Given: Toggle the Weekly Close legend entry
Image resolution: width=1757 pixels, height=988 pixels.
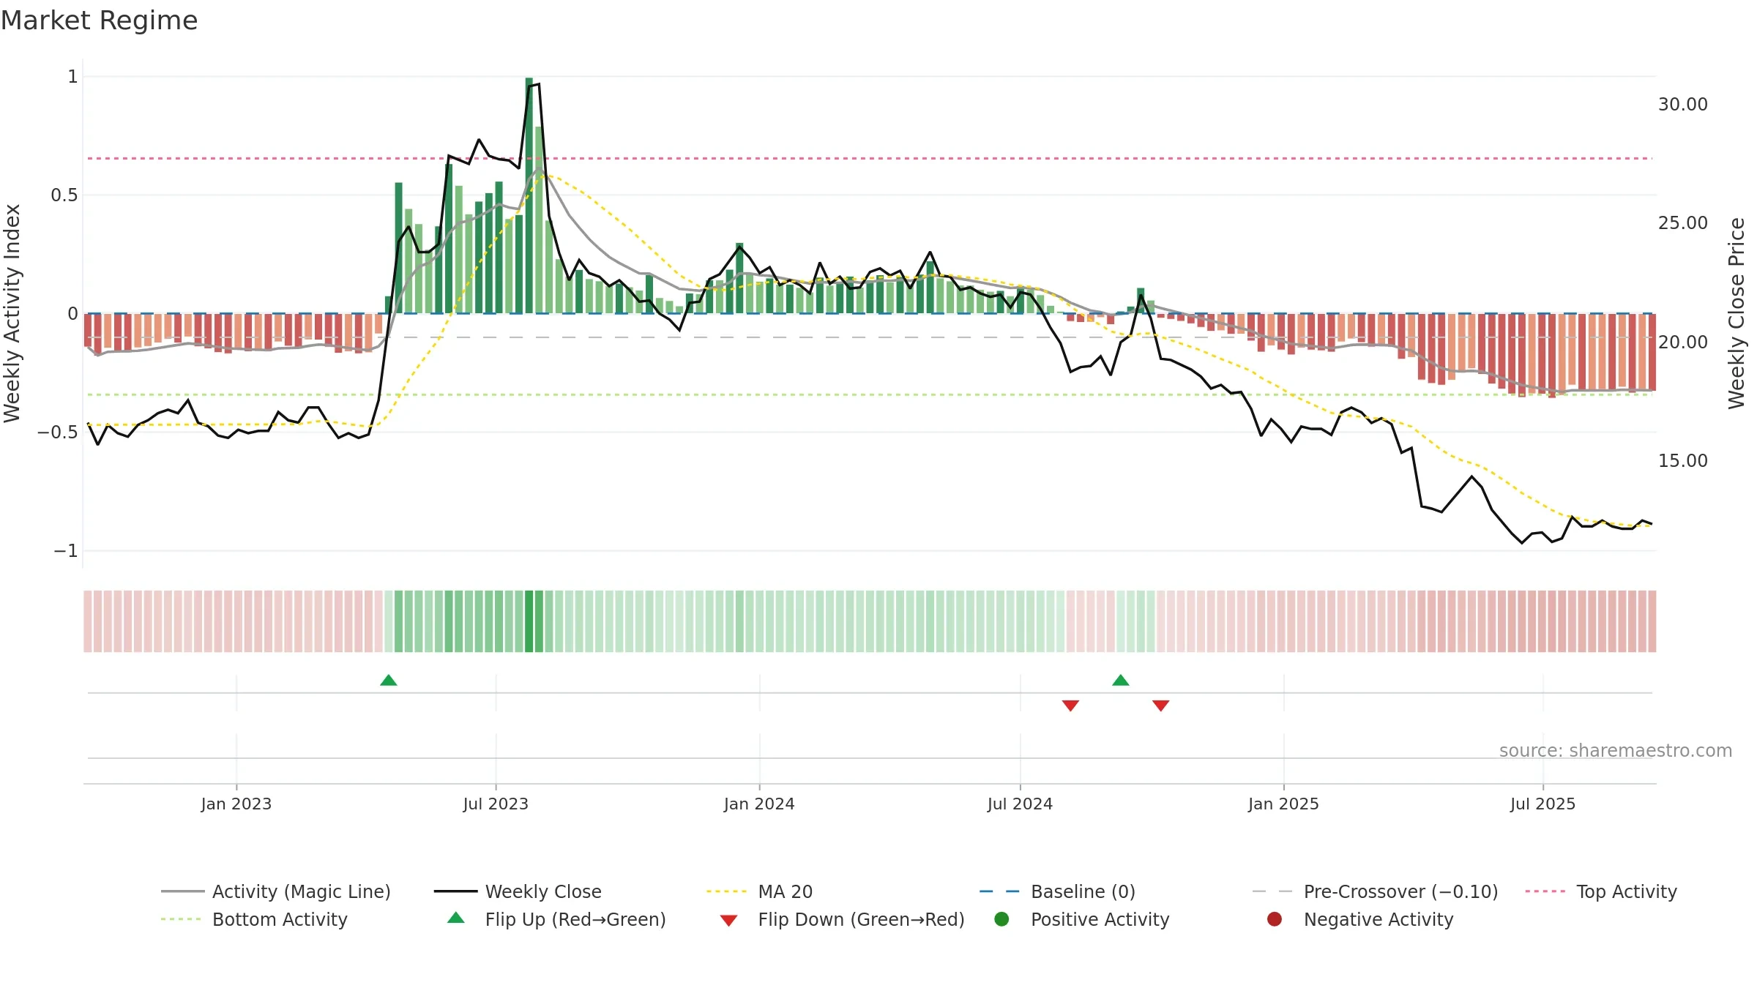Looking at the screenshot, I should [518, 891].
